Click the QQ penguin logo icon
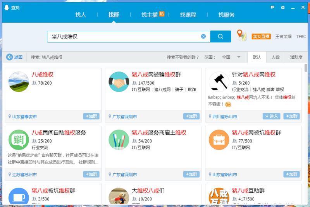The width and height of the screenshot is (310, 207). tap(7, 7)
